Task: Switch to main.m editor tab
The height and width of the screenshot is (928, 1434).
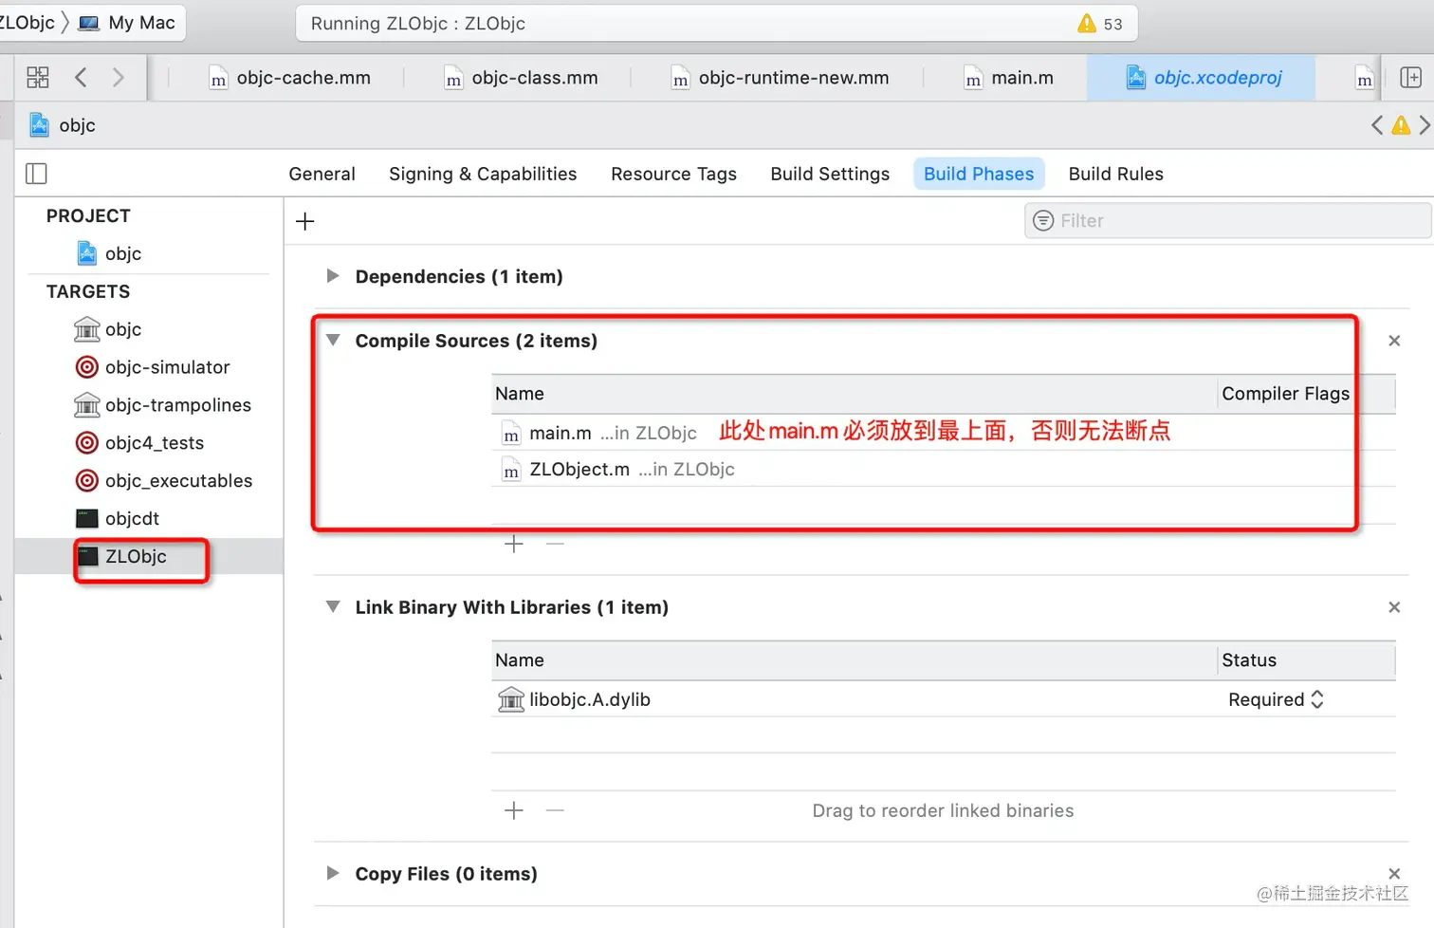Action: tap(1008, 78)
